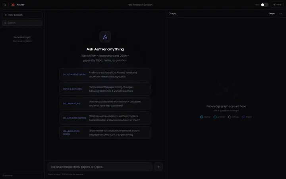The width and height of the screenshot is (286, 179).
Task: Click the 'New Research Session' title
Action: tap(140, 5)
